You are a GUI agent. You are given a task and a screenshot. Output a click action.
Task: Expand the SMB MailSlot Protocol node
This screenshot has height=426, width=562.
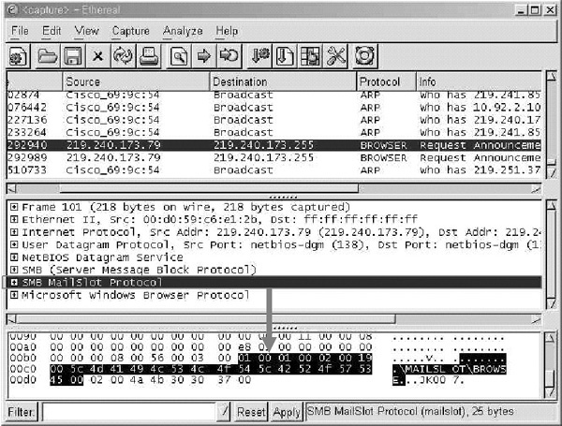tap(14, 283)
